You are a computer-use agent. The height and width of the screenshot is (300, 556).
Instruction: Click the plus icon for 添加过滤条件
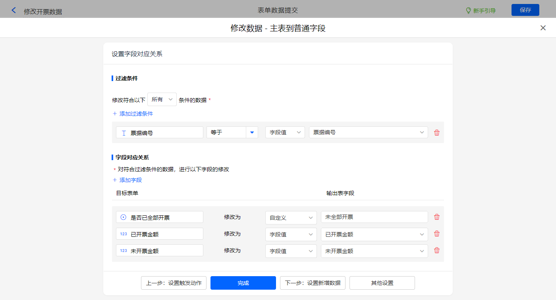115,114
